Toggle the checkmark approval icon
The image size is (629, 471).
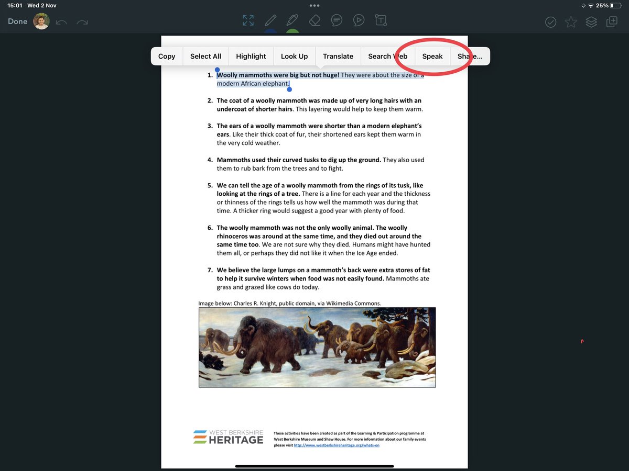pos(550,22)
